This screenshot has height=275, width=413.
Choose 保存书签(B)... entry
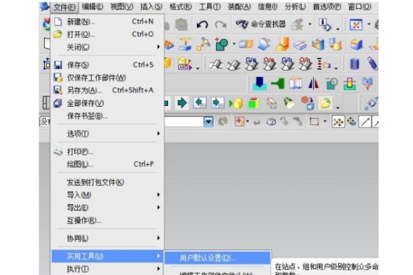coord(107,115)
